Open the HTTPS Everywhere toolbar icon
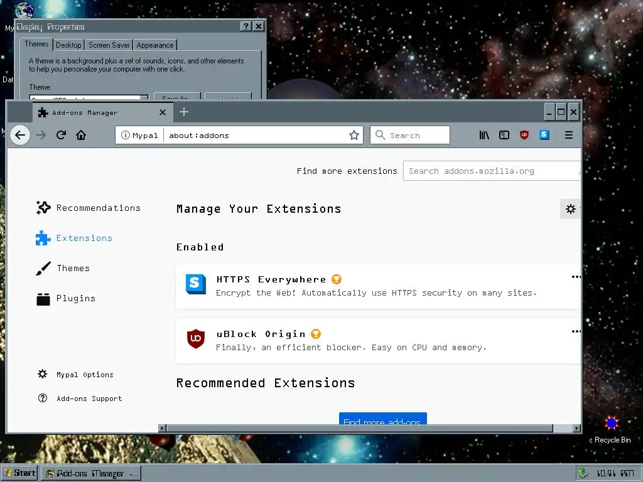 pyautogui.click(x=544, y=135)
